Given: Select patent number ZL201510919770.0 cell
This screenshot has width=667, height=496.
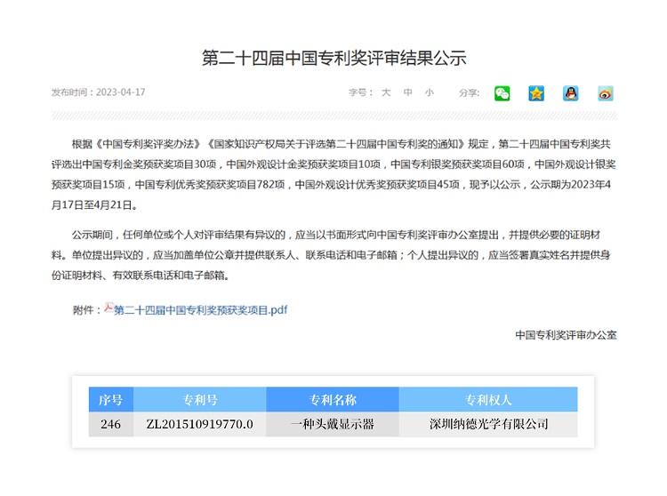Looking at the screenshot, I should pyautogui.click(x=200, y=425).
